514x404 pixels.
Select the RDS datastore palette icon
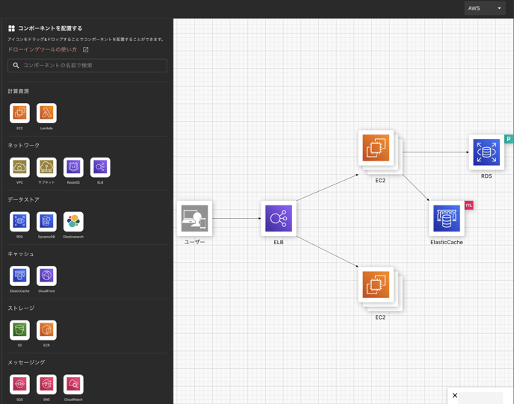[19, 222]
